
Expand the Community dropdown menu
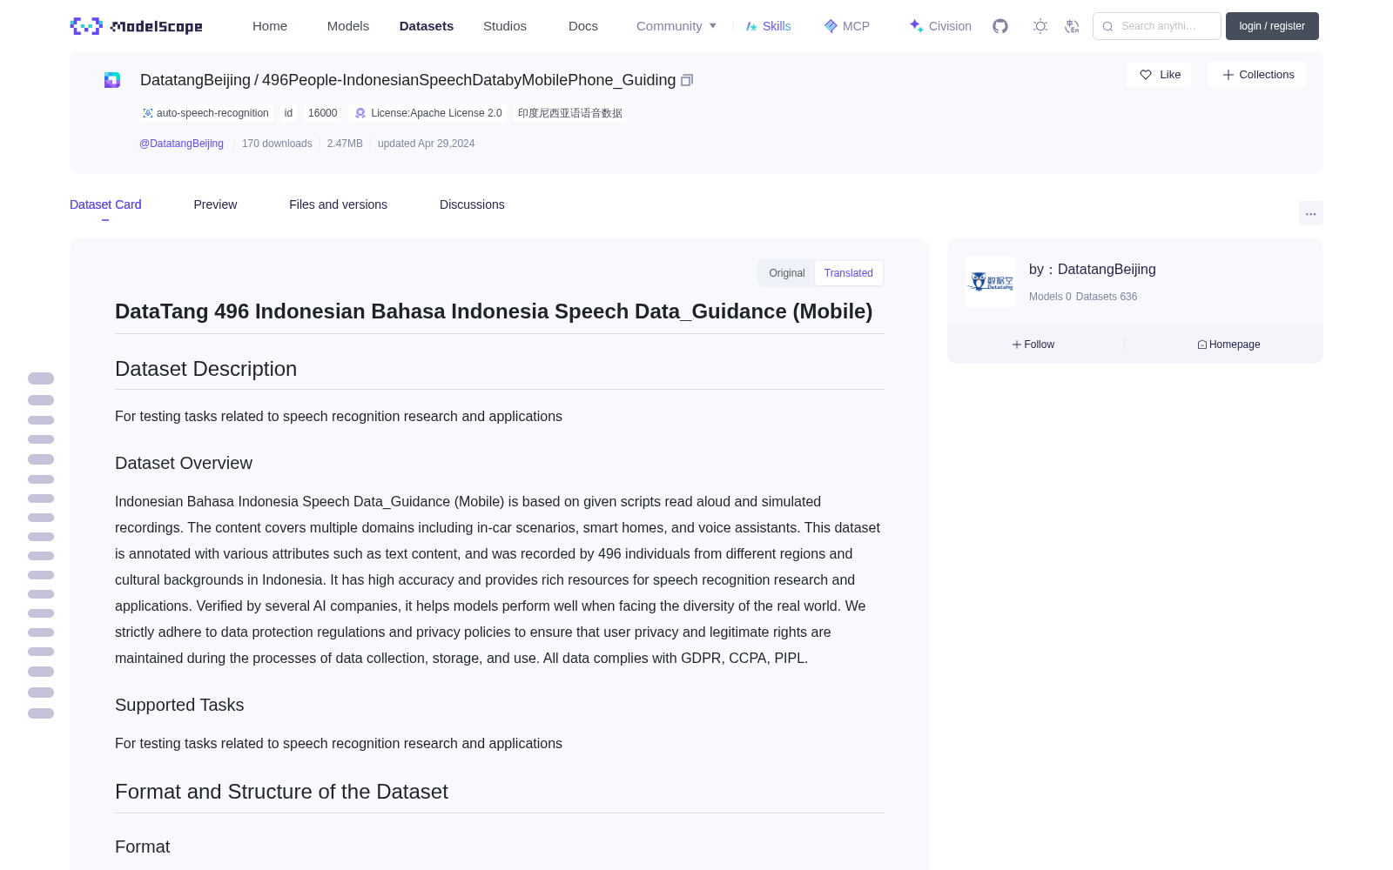click(676, 26)
